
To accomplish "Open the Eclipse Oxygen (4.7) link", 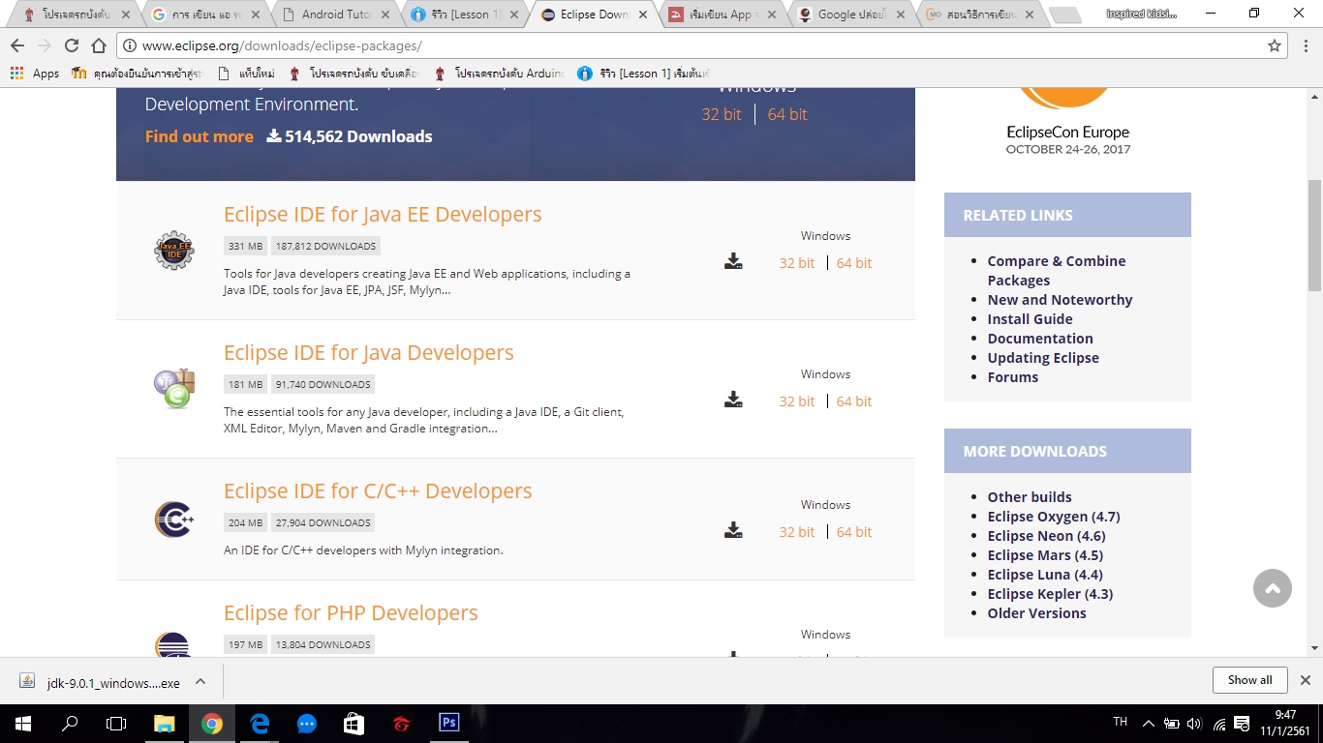I will click(x=1053, y=517).
